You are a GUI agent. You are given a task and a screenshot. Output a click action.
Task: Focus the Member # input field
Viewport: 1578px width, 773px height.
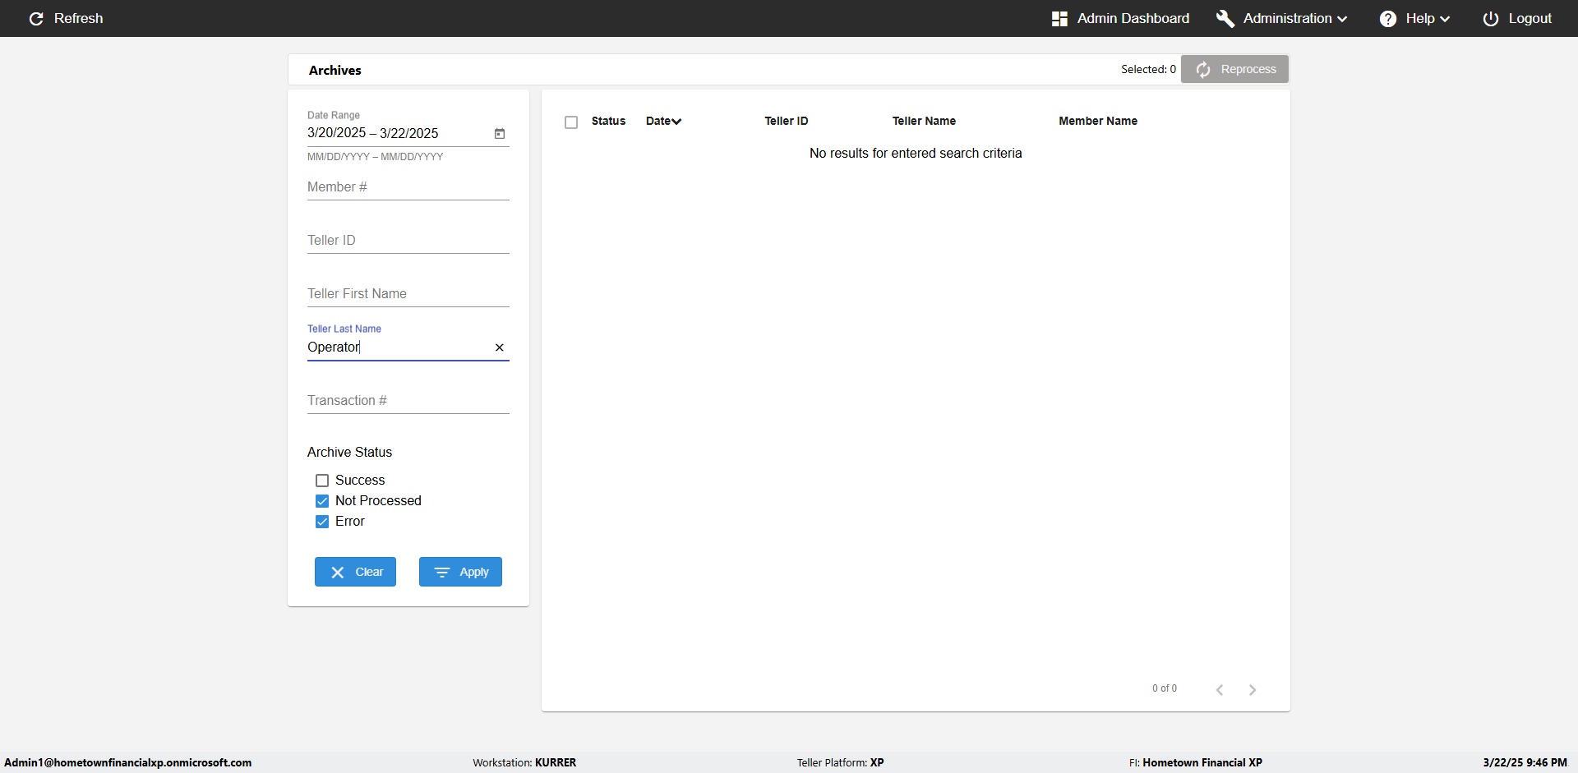[408, 187]
